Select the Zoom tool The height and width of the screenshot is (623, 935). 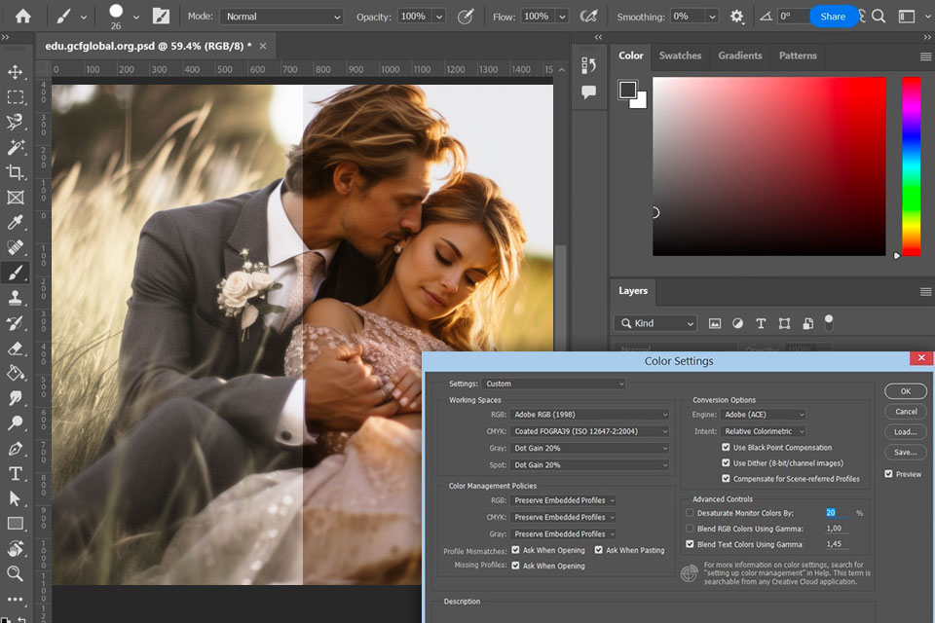pyautogui.click(x=15, y=573)
